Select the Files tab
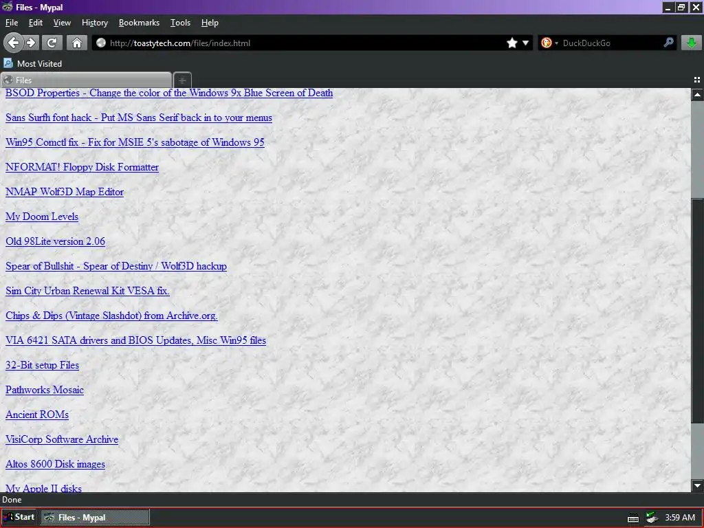 click(x=86, y=80)
